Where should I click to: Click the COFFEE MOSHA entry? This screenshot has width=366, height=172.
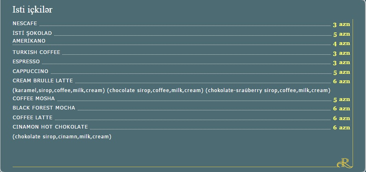pyautogui.click(x=34, y=99)
